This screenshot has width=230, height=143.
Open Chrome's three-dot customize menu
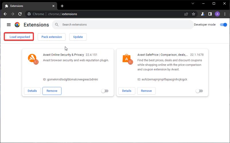[x=225, y=14]
